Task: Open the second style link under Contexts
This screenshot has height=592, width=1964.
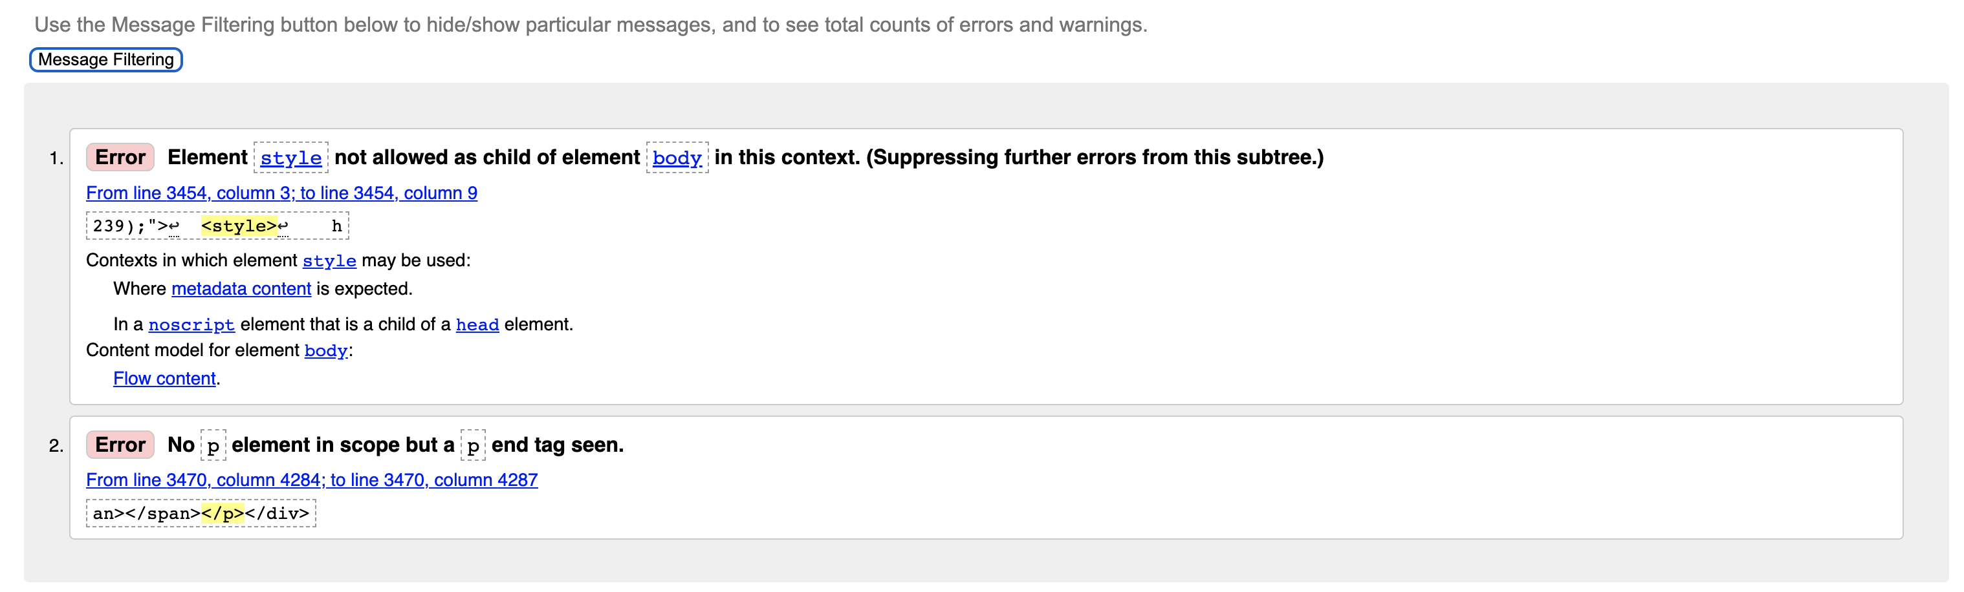Action: [x=329, y=260]
